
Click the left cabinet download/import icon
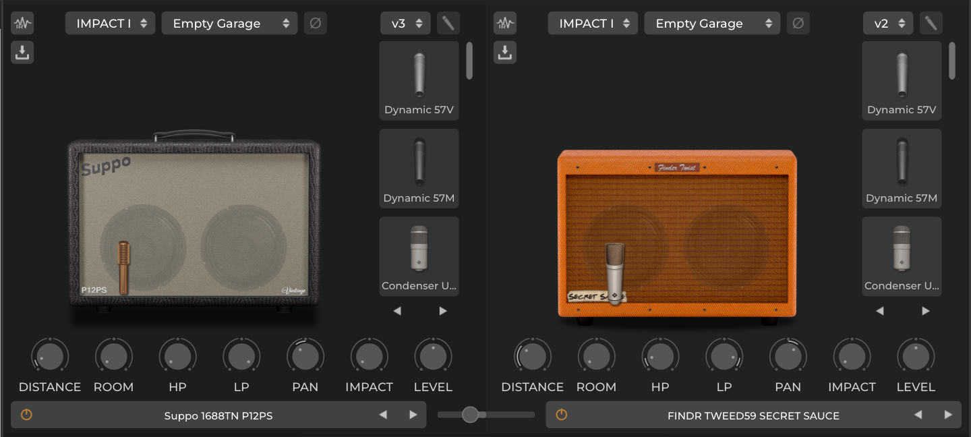click(x=22, y=53)
